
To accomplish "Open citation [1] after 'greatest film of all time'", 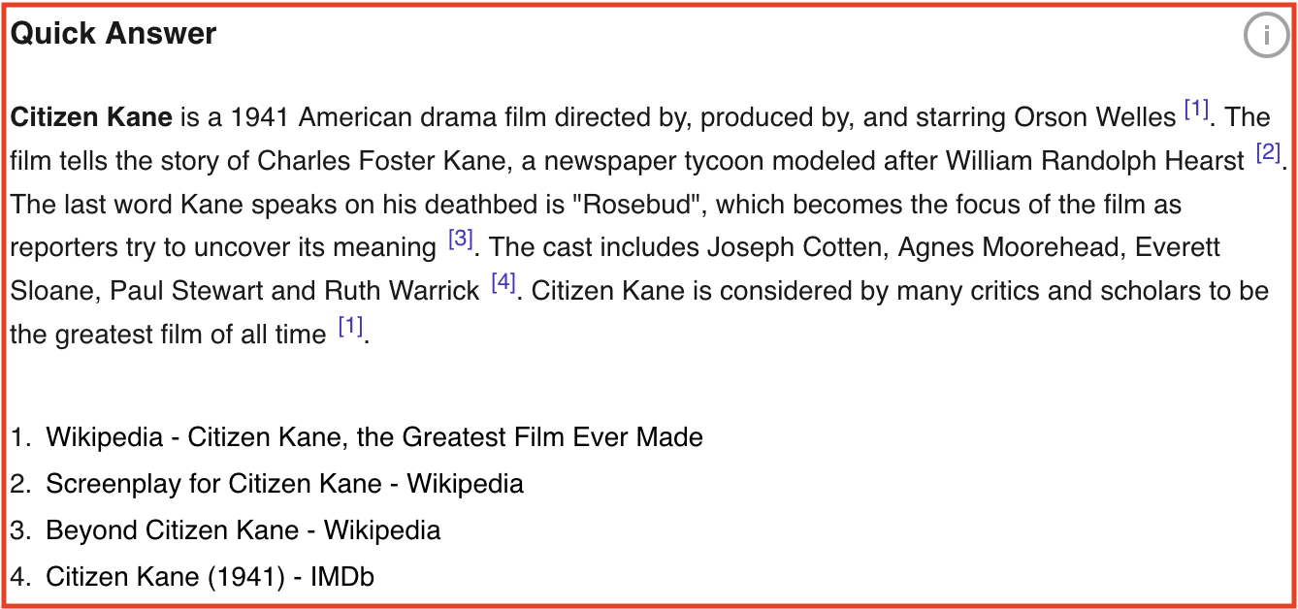I will pos(350,327).
